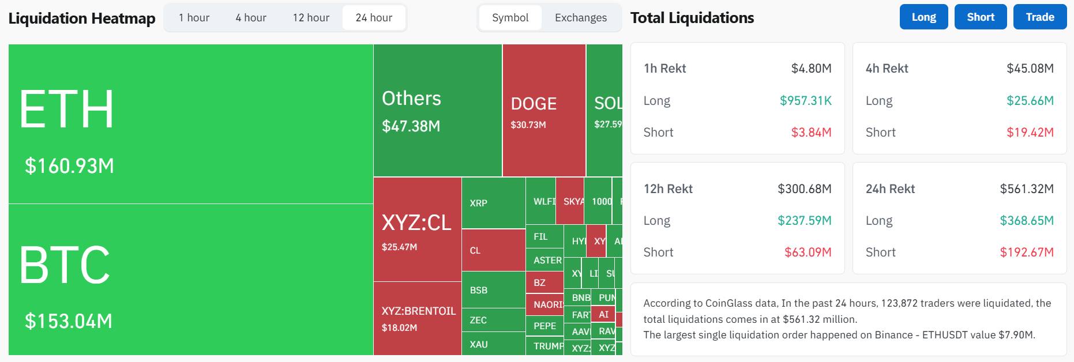Confirm the 24 hour timeframe selection
1074x362 pixels.
pos(373,17)
